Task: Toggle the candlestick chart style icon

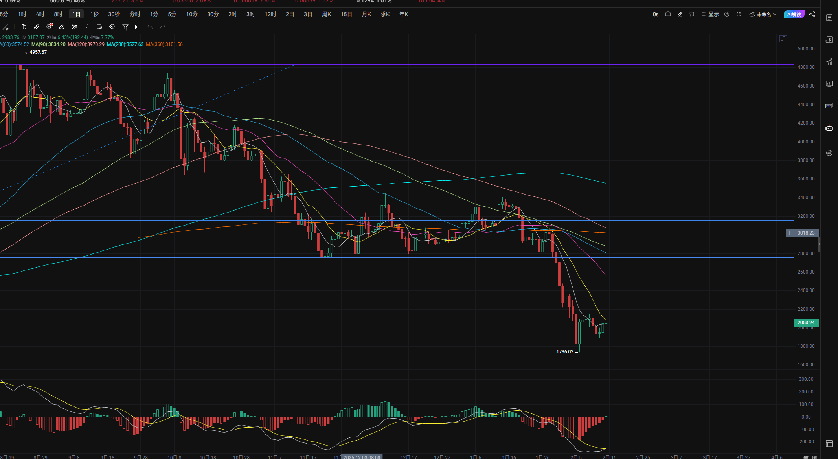Action: 74,27
